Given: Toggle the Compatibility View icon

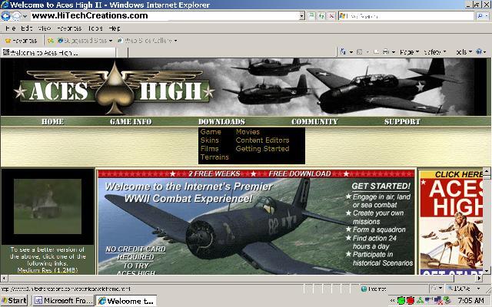Looking at the screenshot, I should (x=311, y=15).
